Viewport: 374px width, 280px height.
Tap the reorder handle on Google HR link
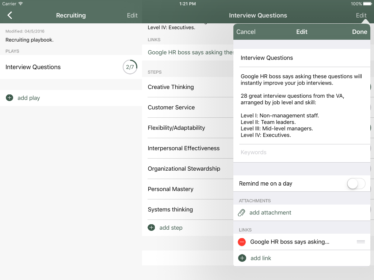click(x=360, y=242)
